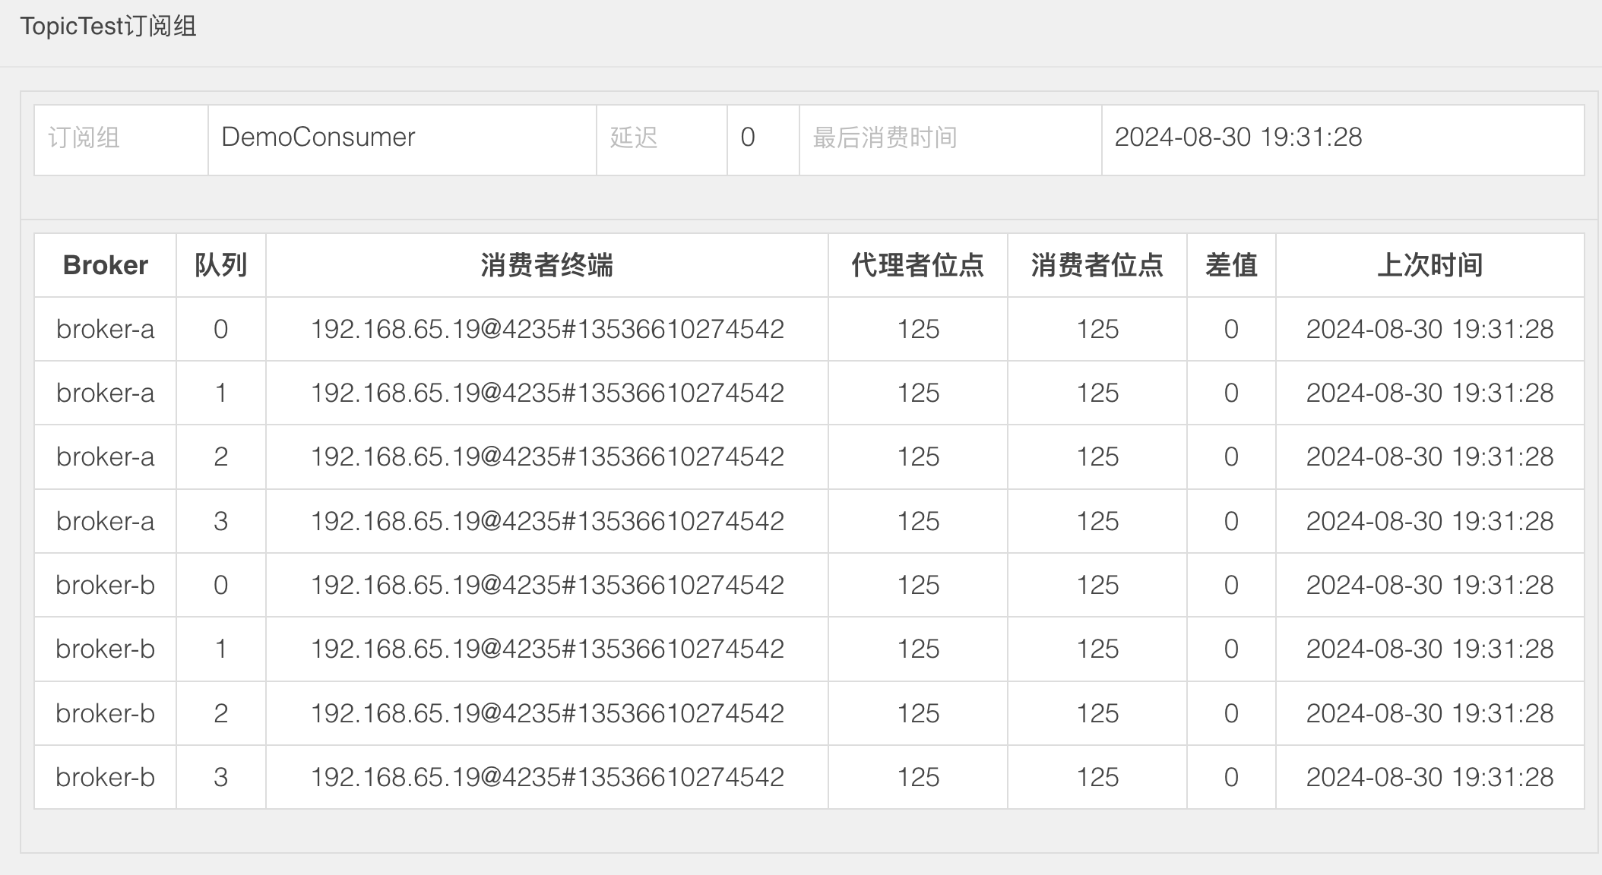The image size is (1602, 875).
Task: Click the 代理者位点 column header
Action: point(917,265)
